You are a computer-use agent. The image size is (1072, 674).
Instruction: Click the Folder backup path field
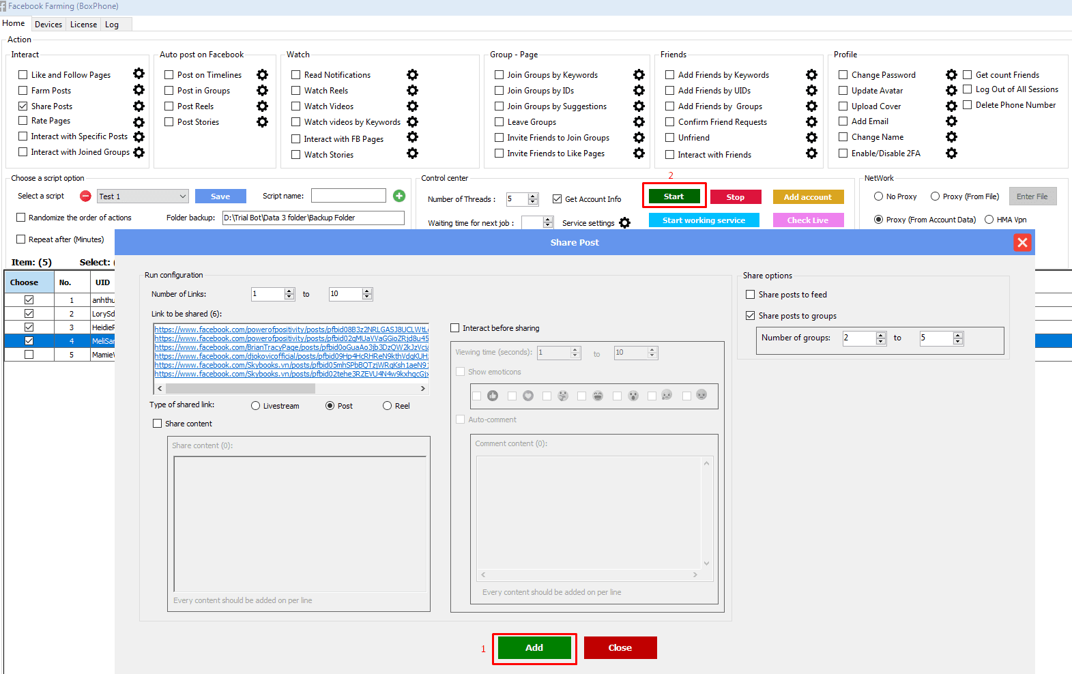click(313, 218)
